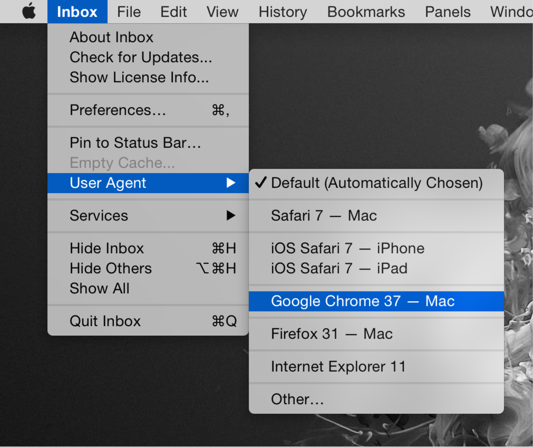
Task: Pick iOS Safari 7 — iPhone
Action: pos(347,248)
